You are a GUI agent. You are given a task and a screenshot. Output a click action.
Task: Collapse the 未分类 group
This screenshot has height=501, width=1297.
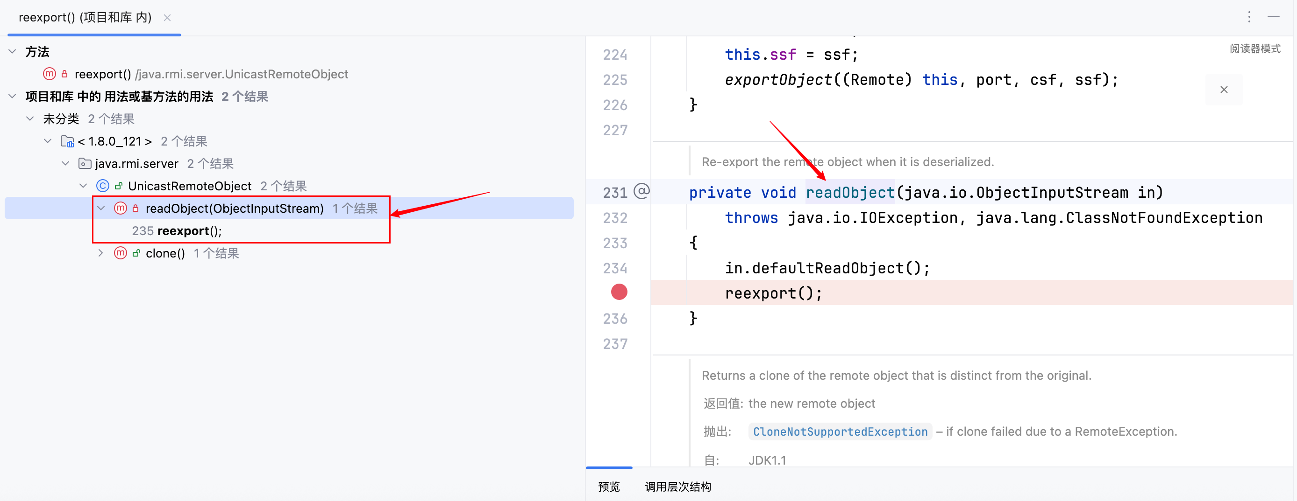click(30, 119)
